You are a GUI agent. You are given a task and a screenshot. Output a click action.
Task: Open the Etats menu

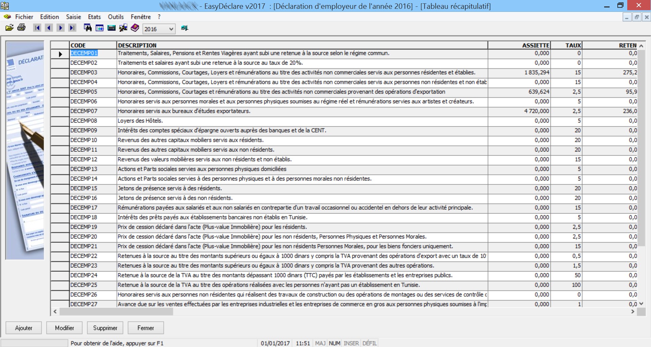click(x=94, y=17)
